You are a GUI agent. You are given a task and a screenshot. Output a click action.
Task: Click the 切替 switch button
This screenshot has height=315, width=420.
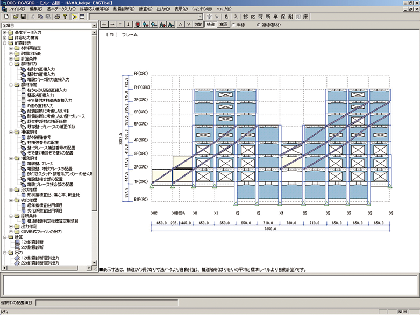click(198, 25)
